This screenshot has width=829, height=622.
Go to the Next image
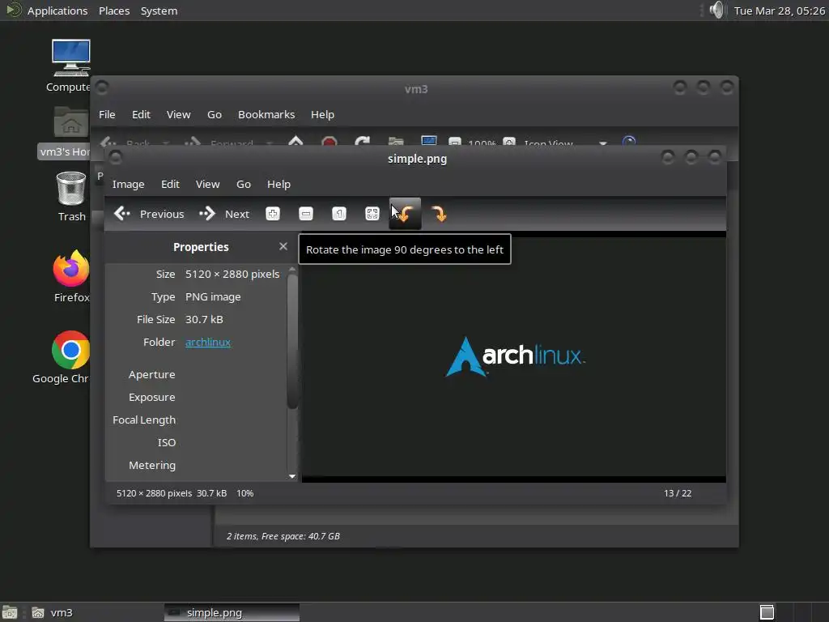(224, 214)
